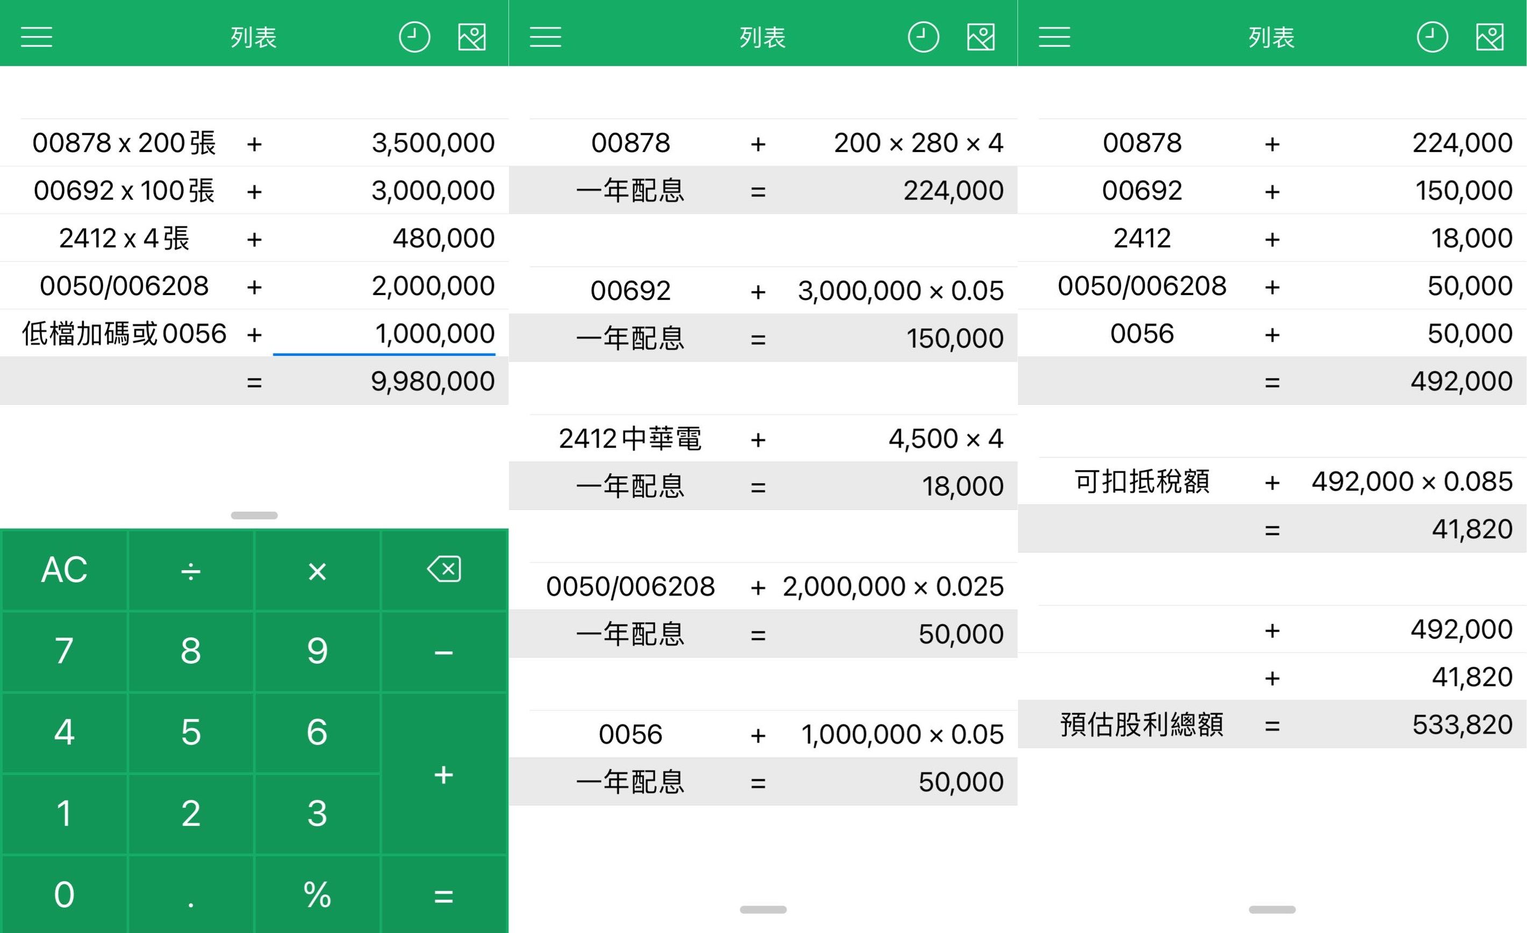Tap the plus + key on keypad
This screenshot has width=1527, height=933.
point(444,774)
